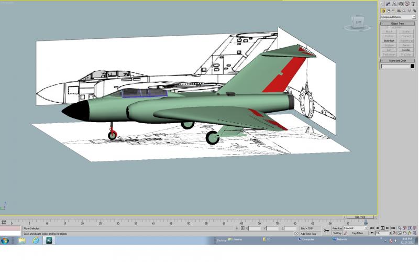Collapse the Name and Color rollout
The height and width of the screenshot is (262, 419).
pyautogui.click(x=398, y=61)
